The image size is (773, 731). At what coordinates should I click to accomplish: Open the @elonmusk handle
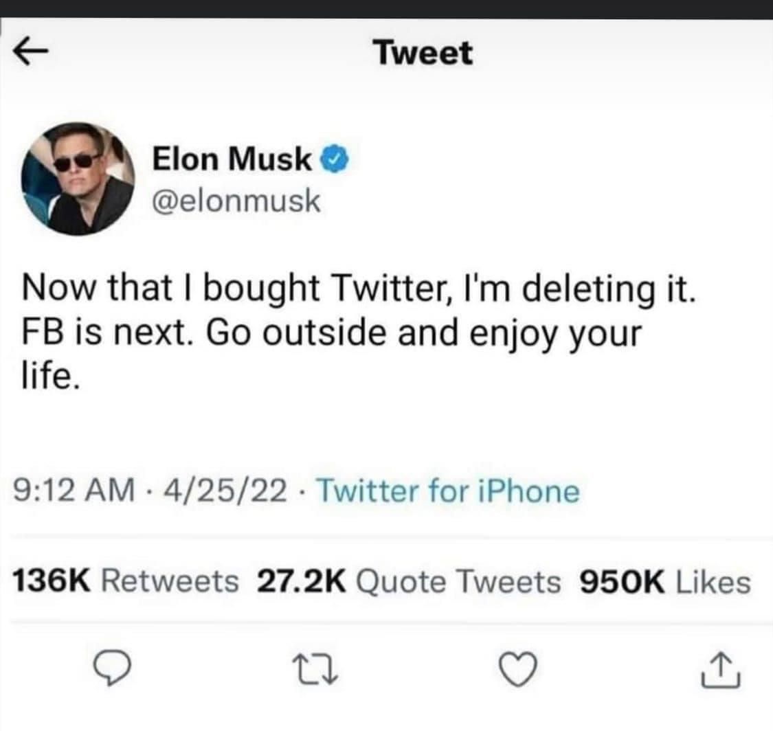(236, 201)
